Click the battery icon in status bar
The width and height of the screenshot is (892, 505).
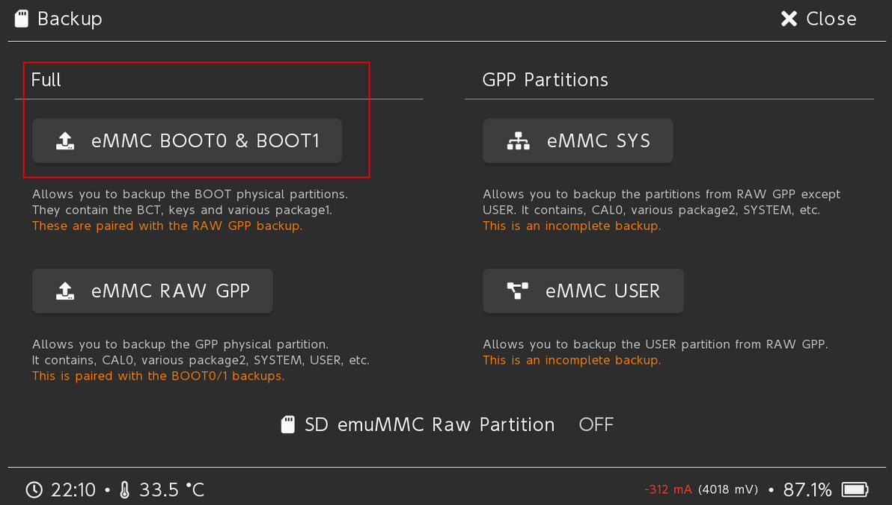click(x=854, y=490)
